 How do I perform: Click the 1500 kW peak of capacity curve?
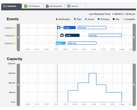pyautogui.click(x=92, y=73)
